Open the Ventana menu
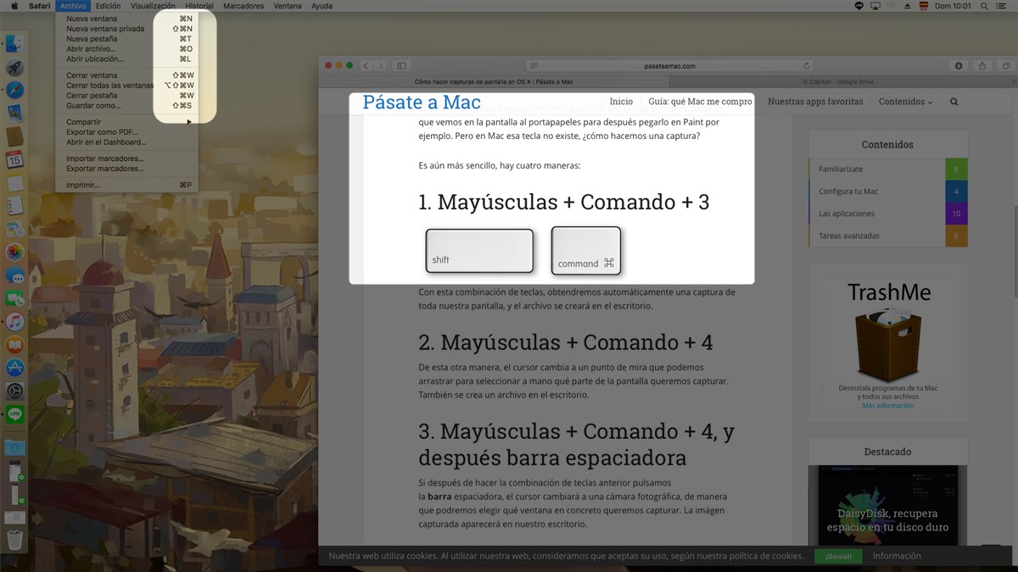 coord(288,6)
